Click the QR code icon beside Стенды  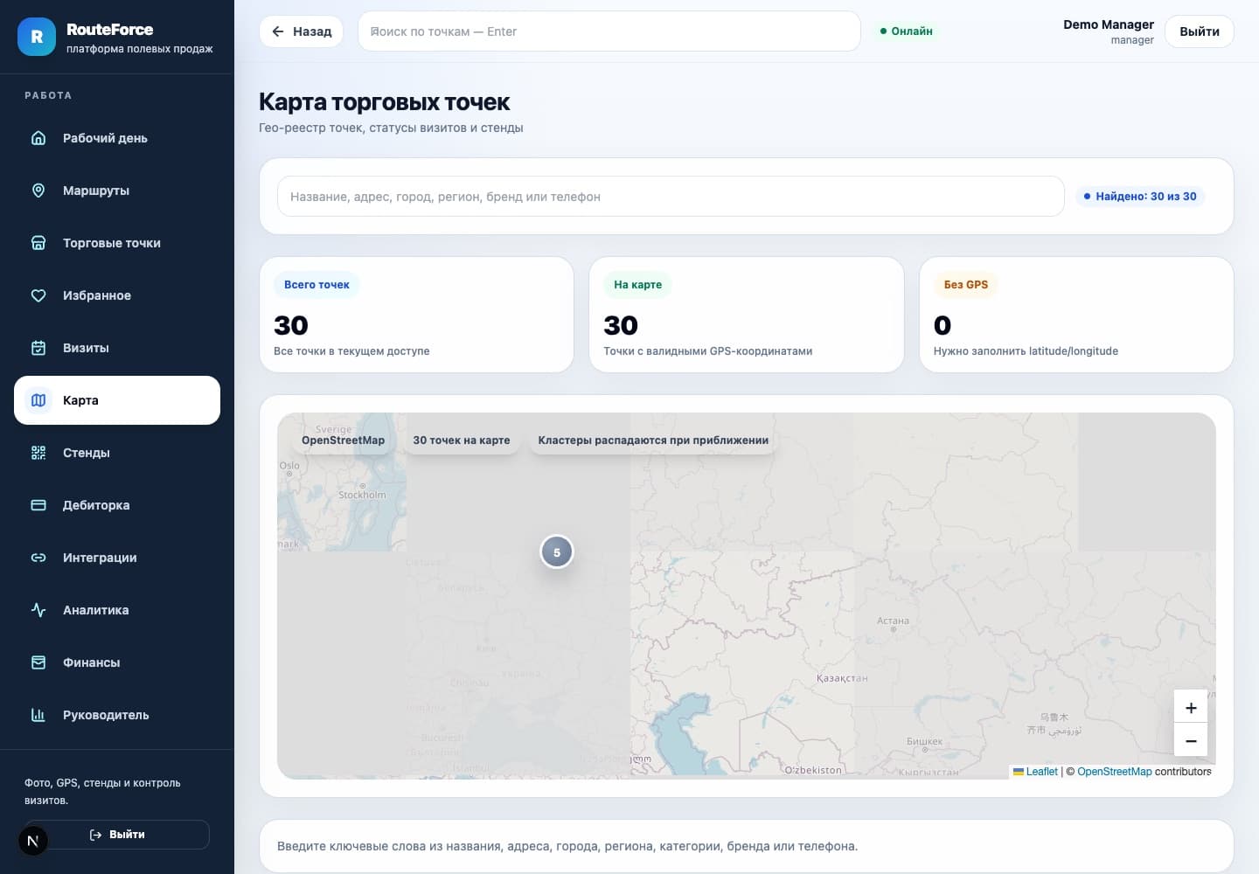[38, 453]
